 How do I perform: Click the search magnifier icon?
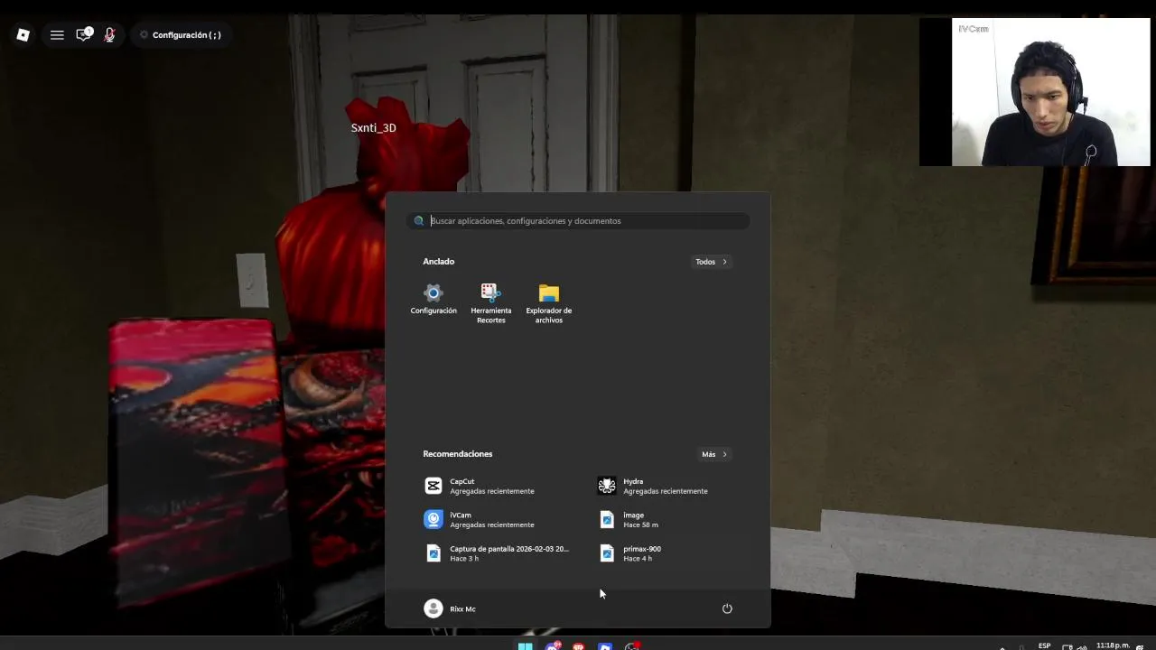pyautogui.click(x=419, y=220)
